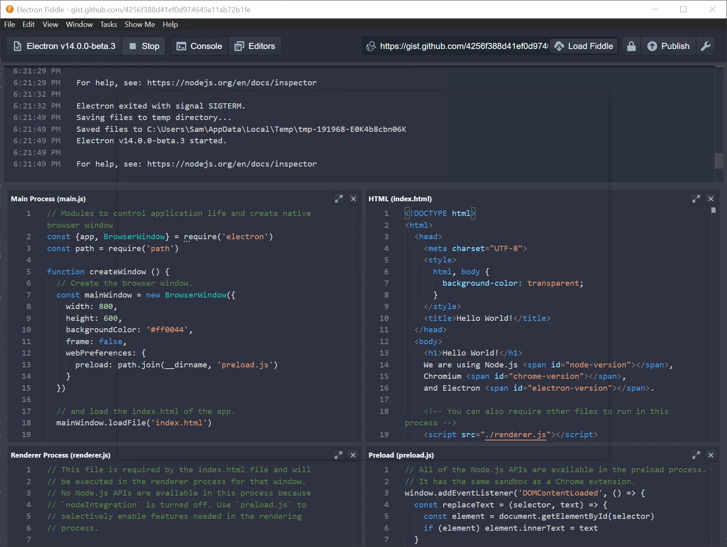This screenshot has height=547, width=727.
Task: Click 'frame: false,' line in main.js
Action: pyautogui.click(x=96, y=342)
